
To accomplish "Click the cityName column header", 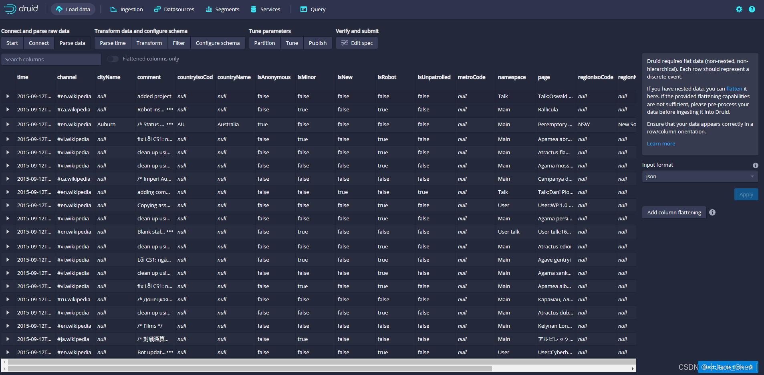I will point(109,77).
